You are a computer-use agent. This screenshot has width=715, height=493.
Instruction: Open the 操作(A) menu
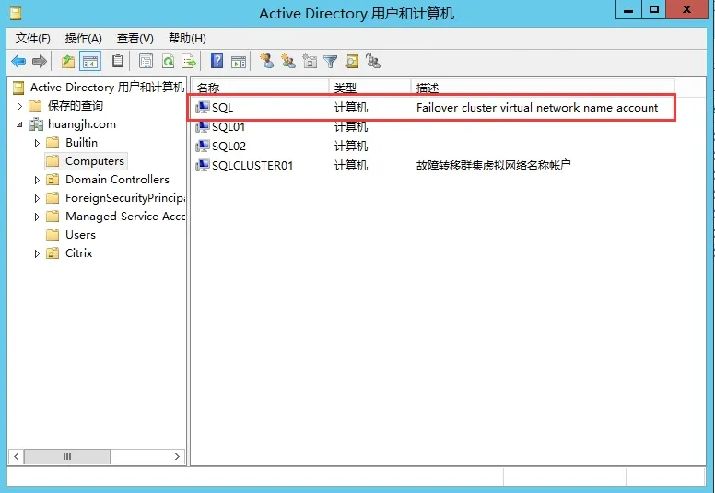tap(84, 39)
